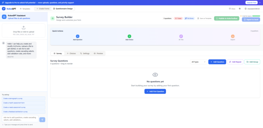Switch to the Preview tab
Screen dimensions: 263x128
98,53
